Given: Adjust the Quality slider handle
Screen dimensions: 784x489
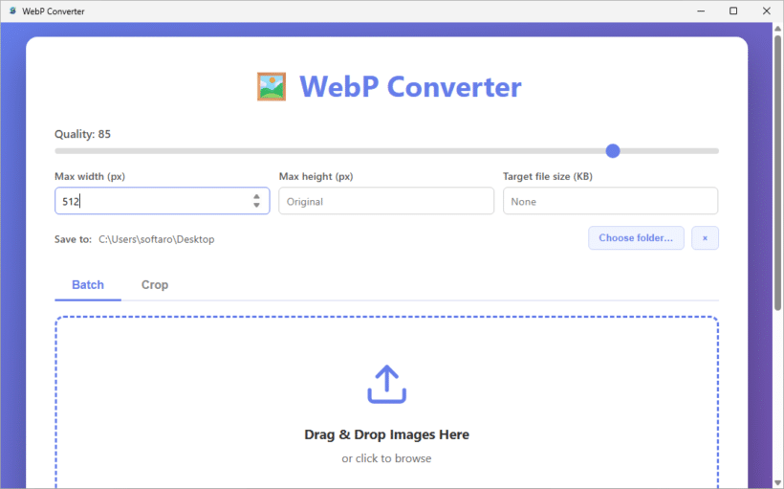Looking at the screenshot, I should [x=613, y=150].
